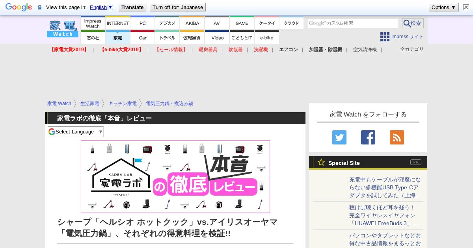Open the Video tab

[x=217, y=37]
